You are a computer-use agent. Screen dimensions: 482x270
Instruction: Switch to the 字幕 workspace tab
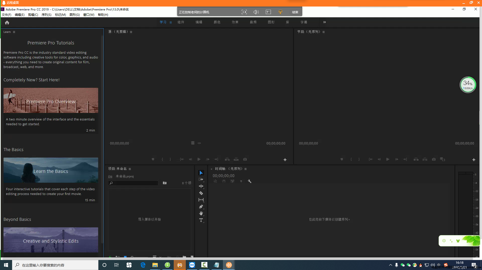pos(304,22)
